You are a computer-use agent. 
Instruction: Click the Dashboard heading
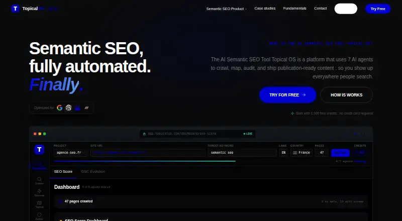pos(67,187)
